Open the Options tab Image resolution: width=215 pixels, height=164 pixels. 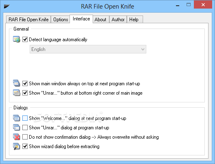pos(61,20)
